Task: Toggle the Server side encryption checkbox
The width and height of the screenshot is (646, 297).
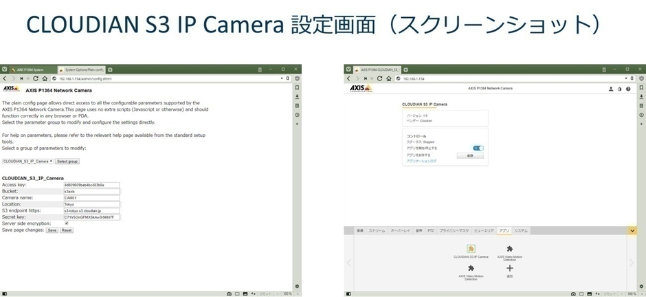Action: point(66,223)
